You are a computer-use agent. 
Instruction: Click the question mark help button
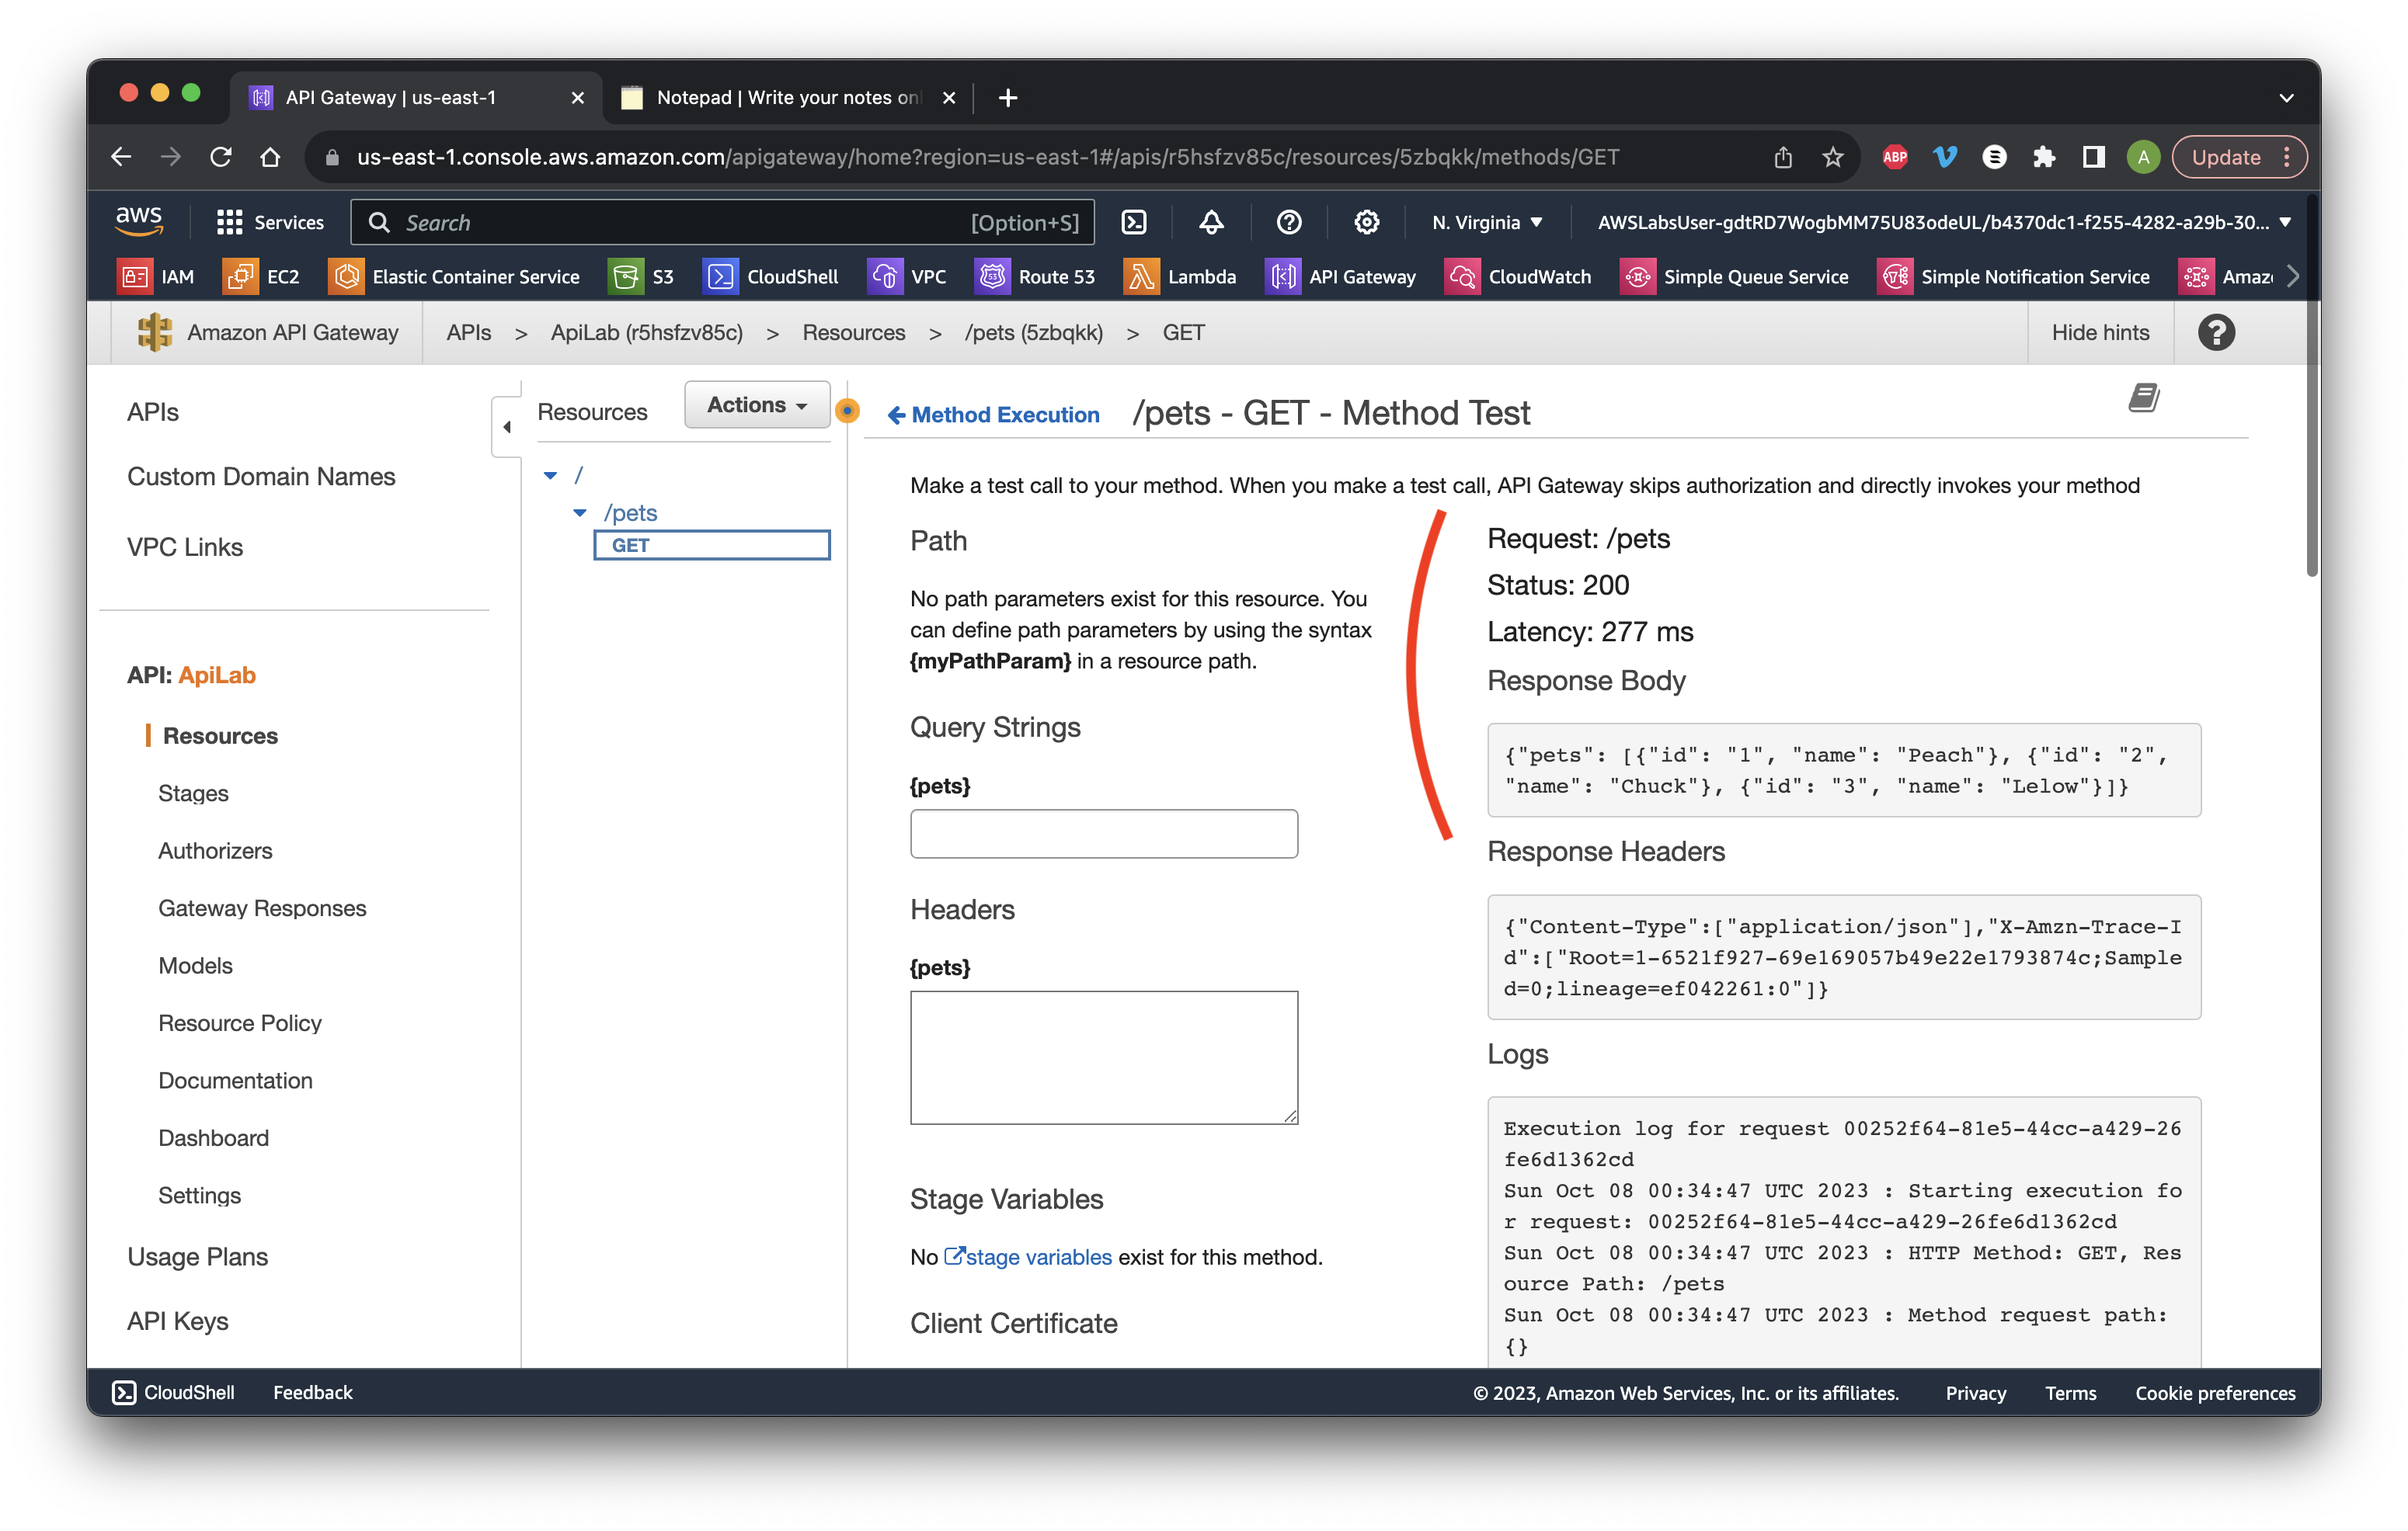pos(2216,332)
